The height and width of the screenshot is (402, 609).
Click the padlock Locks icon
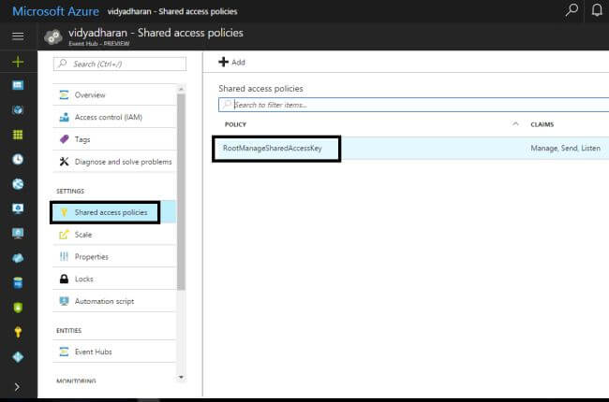pos(64,279)
